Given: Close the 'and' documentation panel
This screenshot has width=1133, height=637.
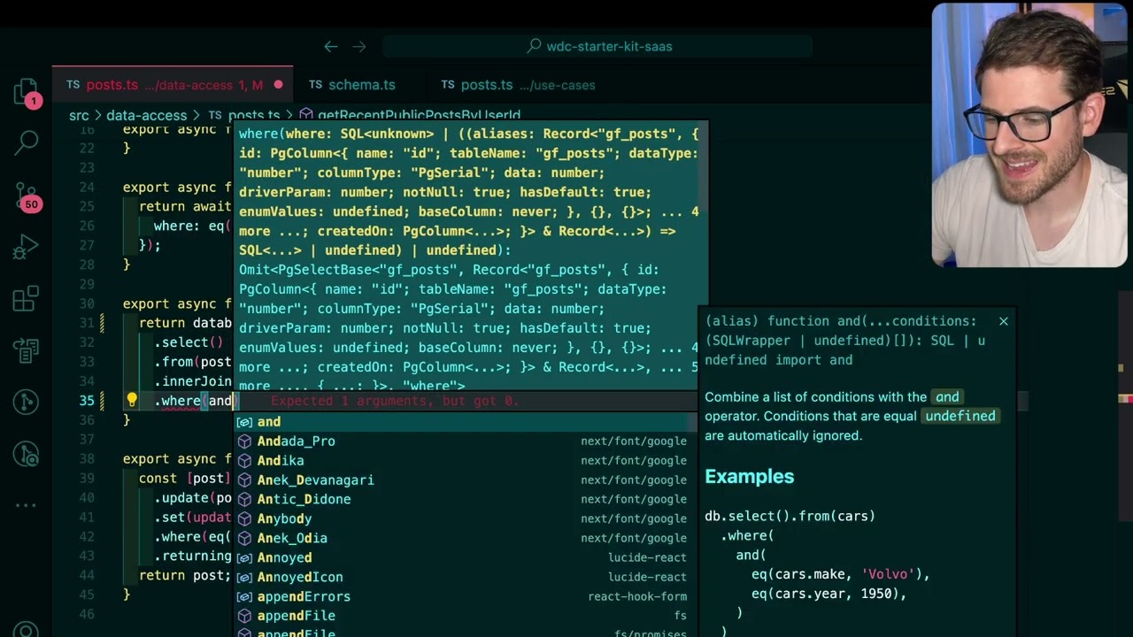Looking at the screenshot, I should (1004, 321).
